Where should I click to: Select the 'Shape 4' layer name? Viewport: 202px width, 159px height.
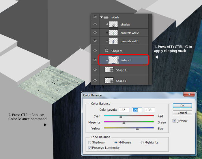click(121, 70)
